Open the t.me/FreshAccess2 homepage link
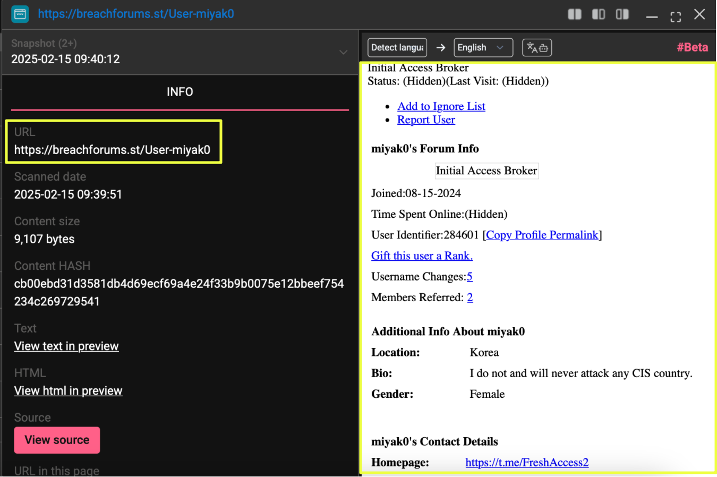Screen dimensions: 717x477 point(527,463)
